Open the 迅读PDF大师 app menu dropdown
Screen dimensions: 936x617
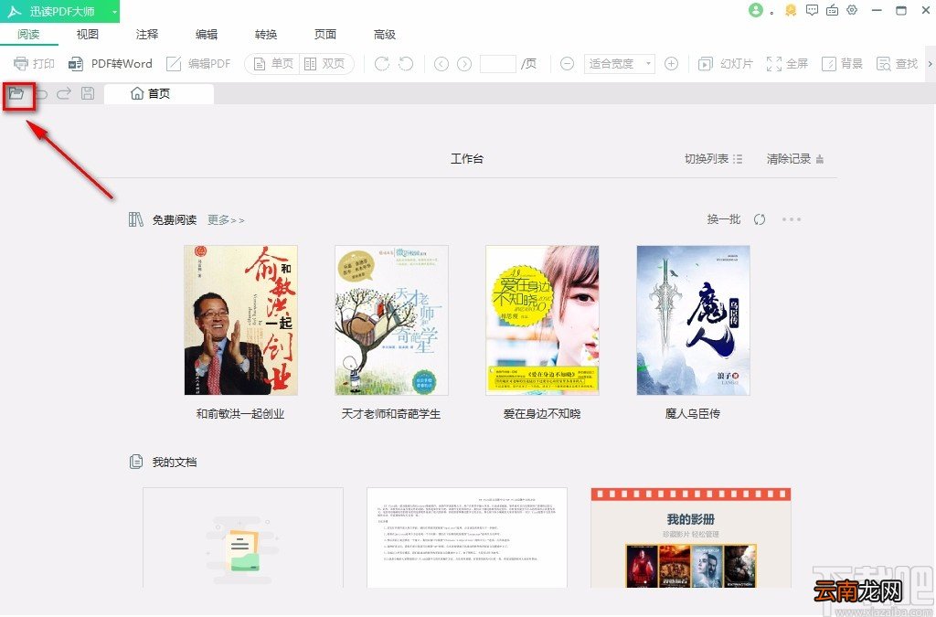[x=114, y=11]
